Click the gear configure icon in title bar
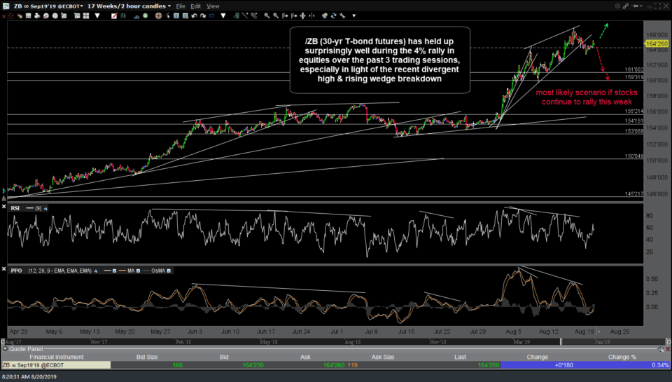Screen dimensions: 672x382 click(x=617, y=6)
